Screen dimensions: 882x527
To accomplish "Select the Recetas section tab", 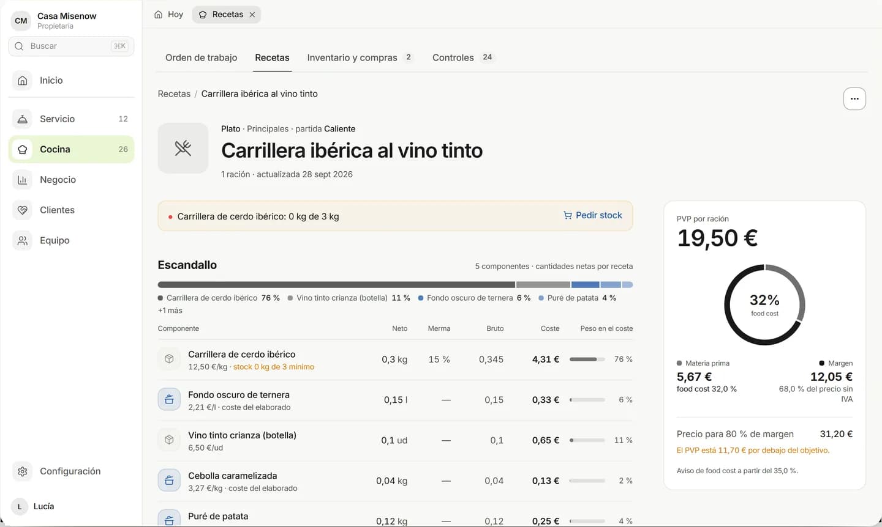I will (x=272, y=57).
